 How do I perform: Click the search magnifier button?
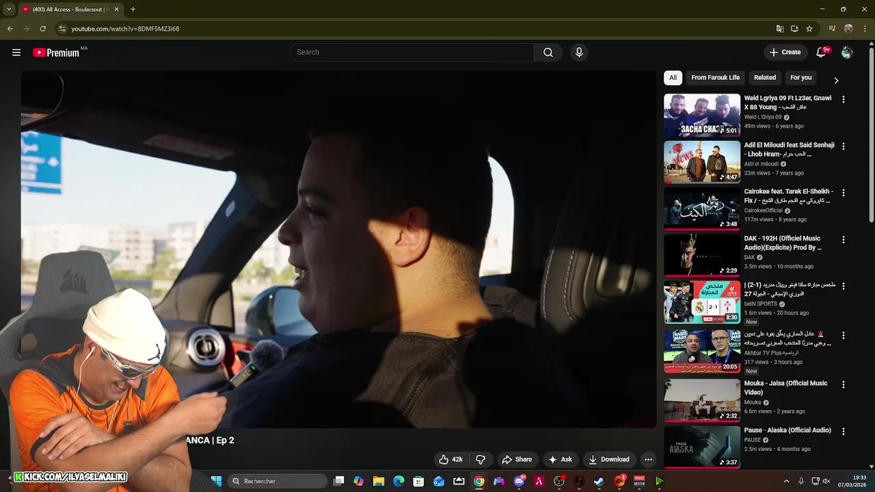pos(548,53)
